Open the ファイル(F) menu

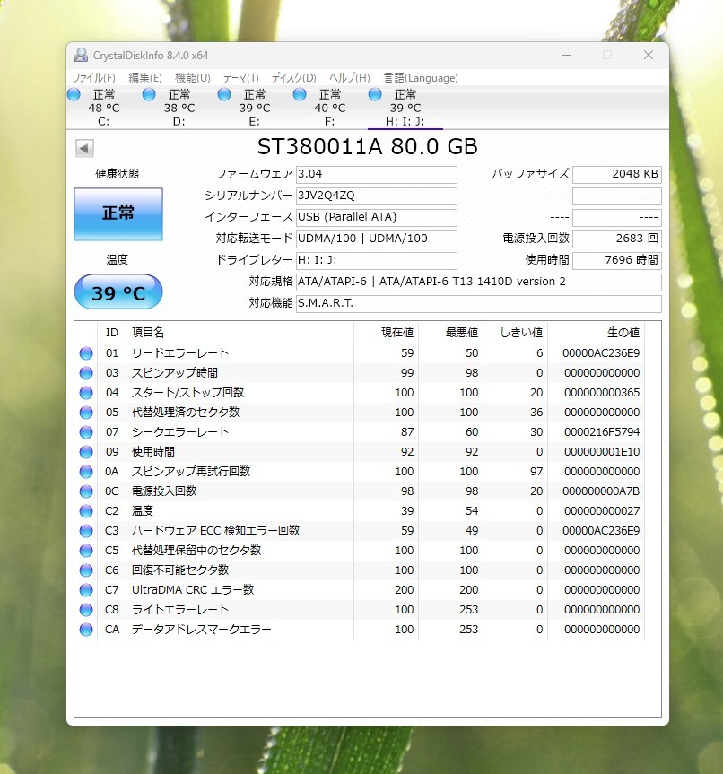tap(94, 78)
